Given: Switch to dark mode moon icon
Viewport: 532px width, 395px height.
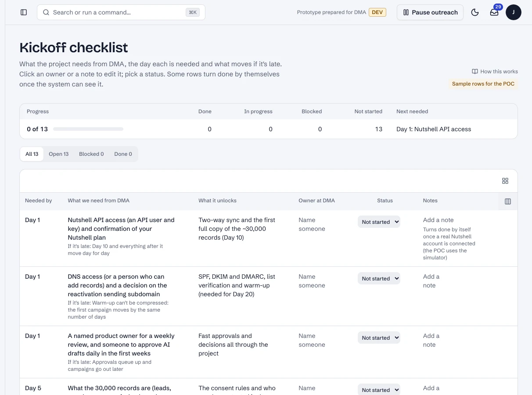Looking at the screenshot, I should pyautogui.click(x=475, y=12).
